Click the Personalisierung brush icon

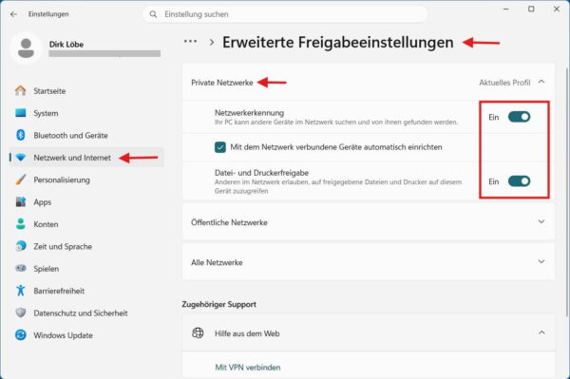point(21,180)
